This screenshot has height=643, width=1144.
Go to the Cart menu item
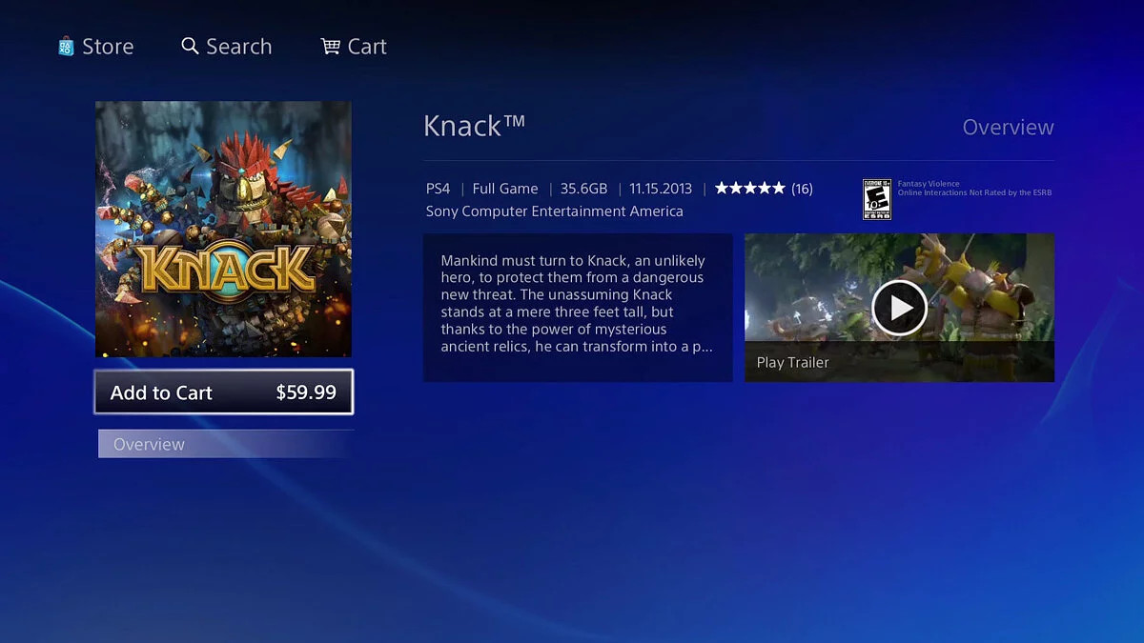pos(367,47)
